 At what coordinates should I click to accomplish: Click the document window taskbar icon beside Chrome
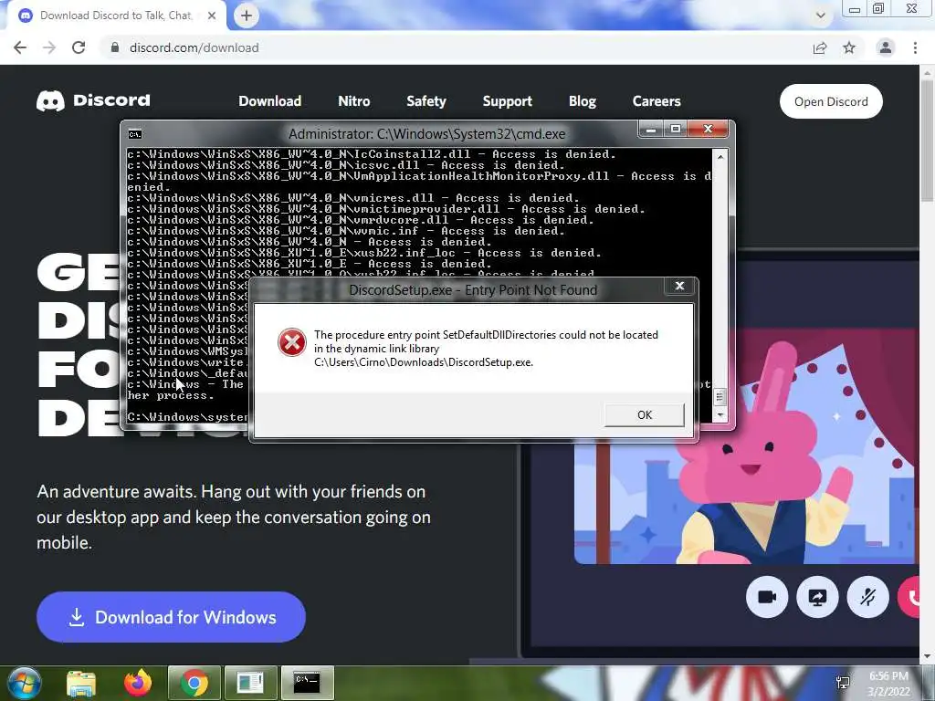pyautogui.click(x=250, y=683)
